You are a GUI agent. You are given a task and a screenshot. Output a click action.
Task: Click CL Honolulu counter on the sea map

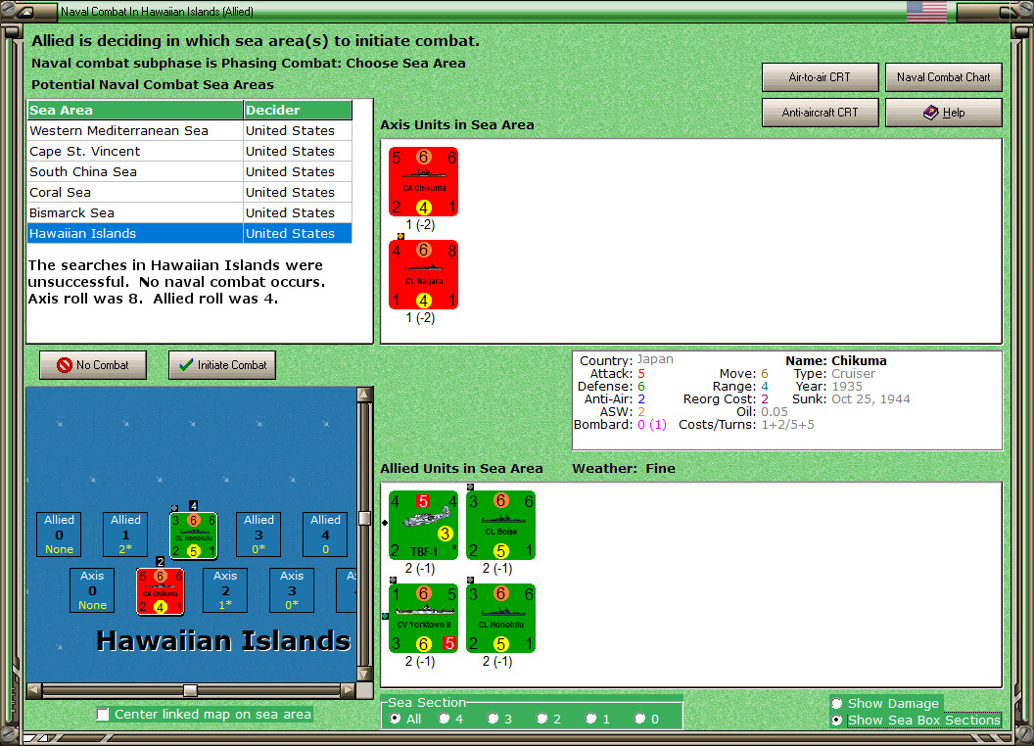[193, 536]
